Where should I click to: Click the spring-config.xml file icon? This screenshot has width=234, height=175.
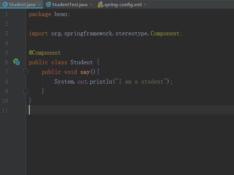101,4
